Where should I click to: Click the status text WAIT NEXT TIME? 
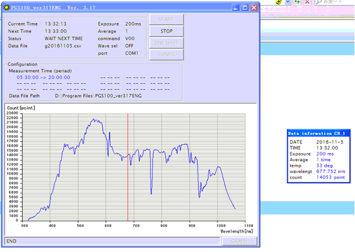tap(63, 39)
